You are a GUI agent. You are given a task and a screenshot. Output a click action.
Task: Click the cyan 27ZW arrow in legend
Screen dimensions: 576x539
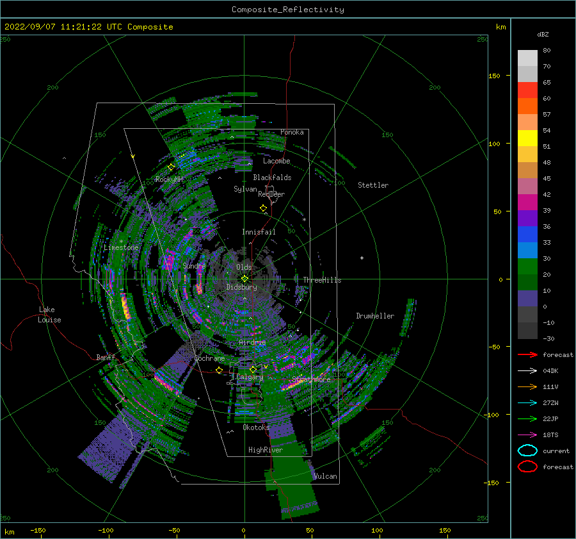(x=527, y=403)
